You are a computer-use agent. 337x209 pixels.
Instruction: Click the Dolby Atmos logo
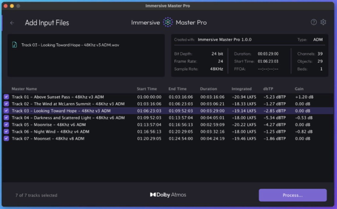[x=168, y=195]
